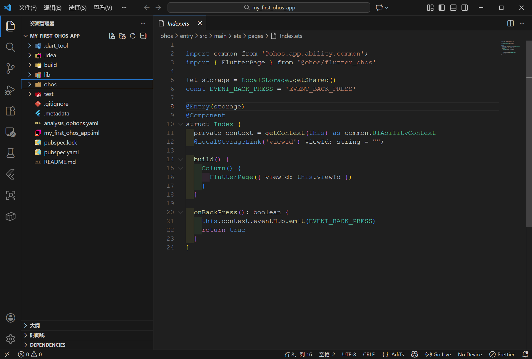Viewport: 532px width, 359px height.
Task: Open the 文件(F) menu
Action: [x=28, y=8]
